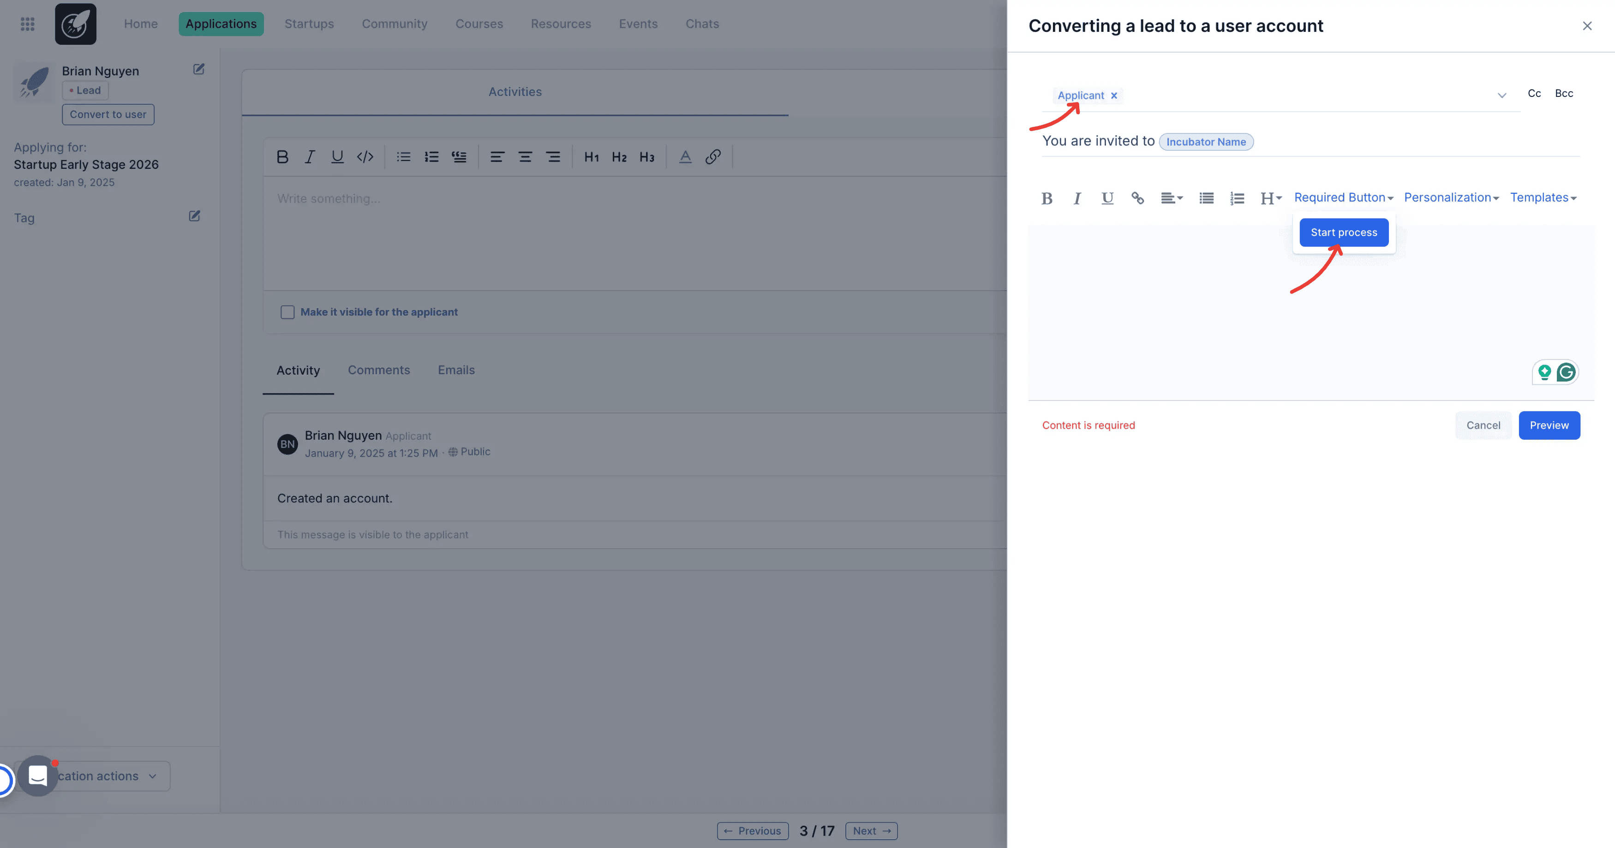
Task: Open the Personalization dropdown
Action: (x=1451, y=197)
